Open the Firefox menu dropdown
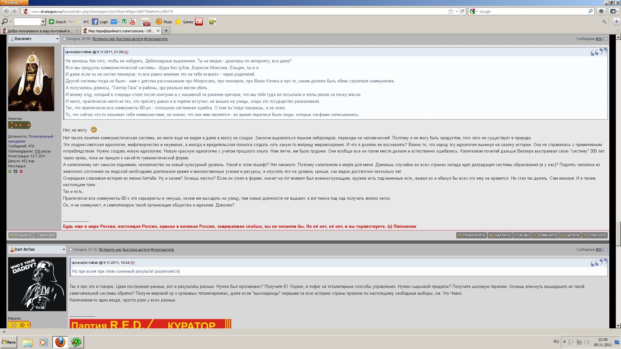Screen dimensions: 621x349 click(x=14, y=3)
